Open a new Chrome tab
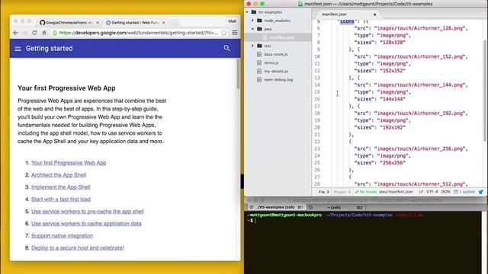 pyautogui.click(x=175, y=23)
